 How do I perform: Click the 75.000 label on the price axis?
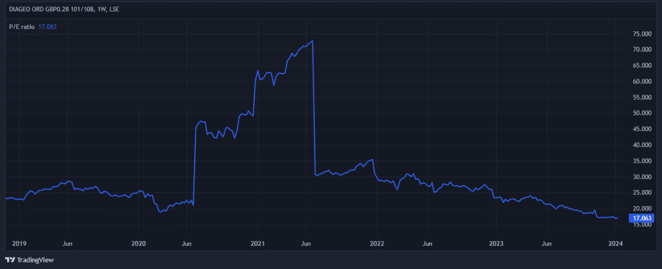[643, 34]
